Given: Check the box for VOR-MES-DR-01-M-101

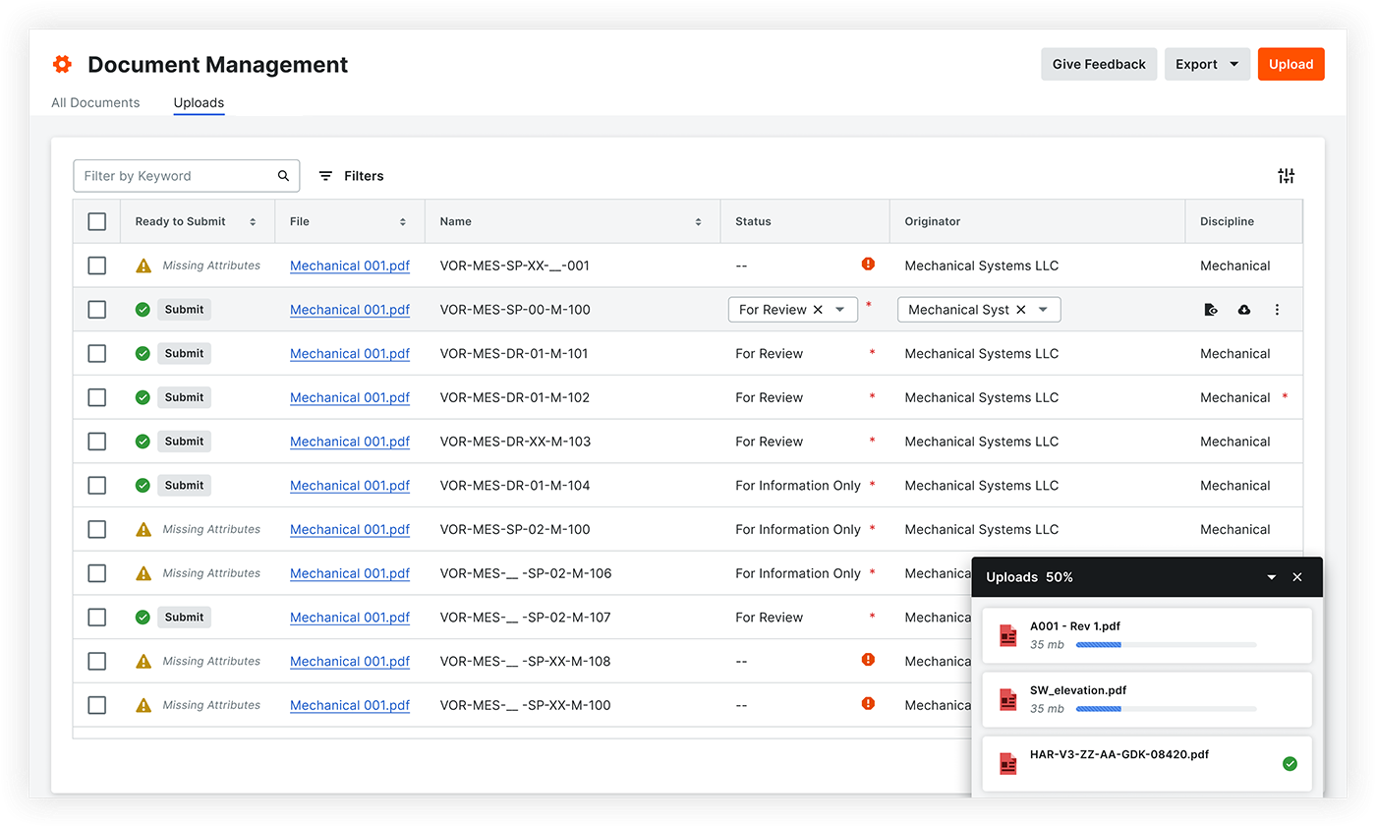Looking at the screenshot, I should coord(96,354).
